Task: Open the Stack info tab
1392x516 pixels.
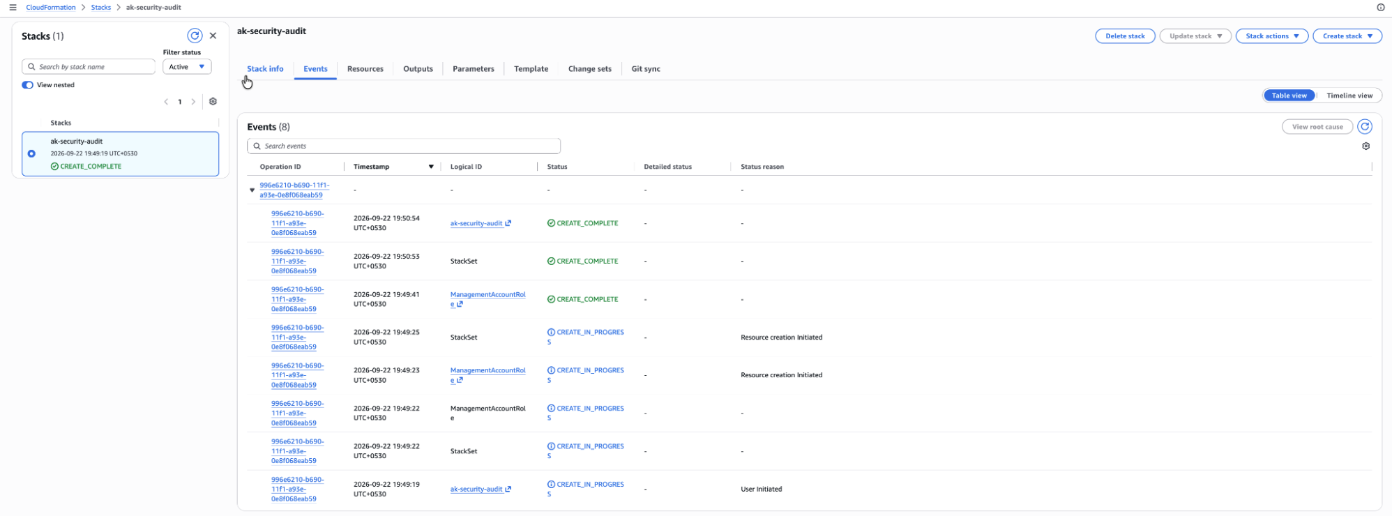Action: [x=265, y=69]
